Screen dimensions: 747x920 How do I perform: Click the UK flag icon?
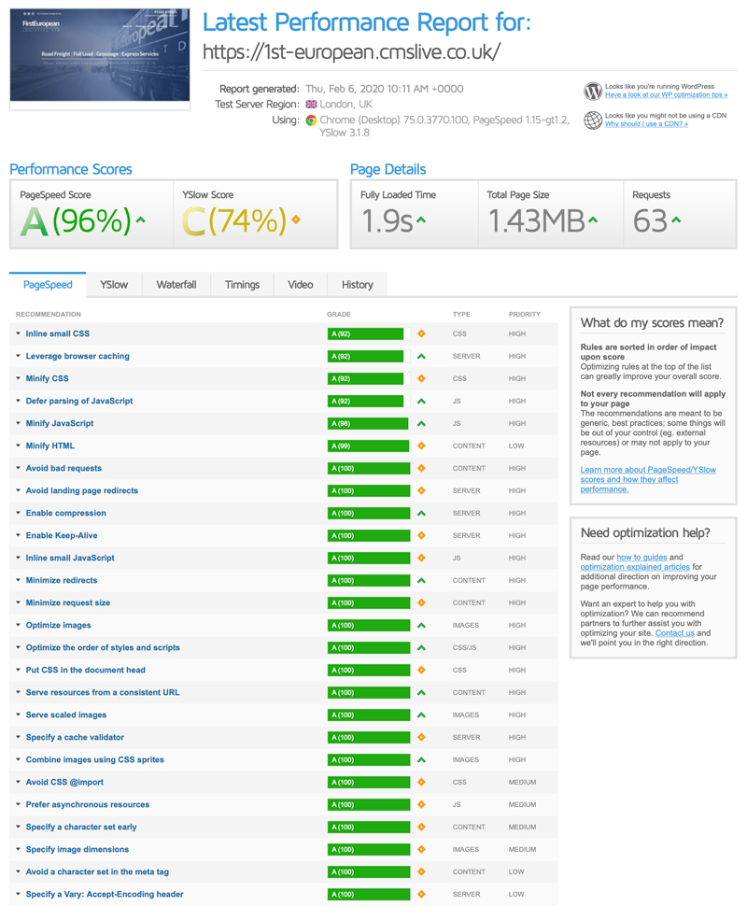(311, 105)
